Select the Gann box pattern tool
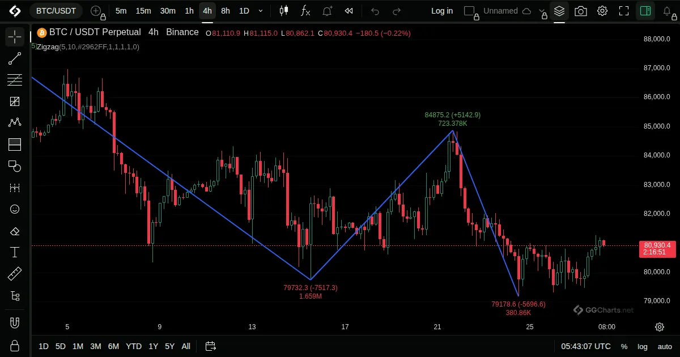The width and height of the screenshot is (680, 357). point(15,101)
